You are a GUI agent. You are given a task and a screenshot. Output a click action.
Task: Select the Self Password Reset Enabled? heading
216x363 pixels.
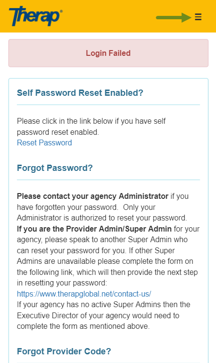[80, 93]
